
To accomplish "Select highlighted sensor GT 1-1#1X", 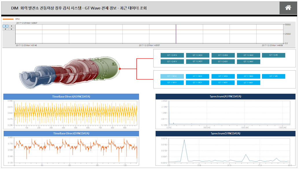I will pyautogui.click(x=172, y=76).
